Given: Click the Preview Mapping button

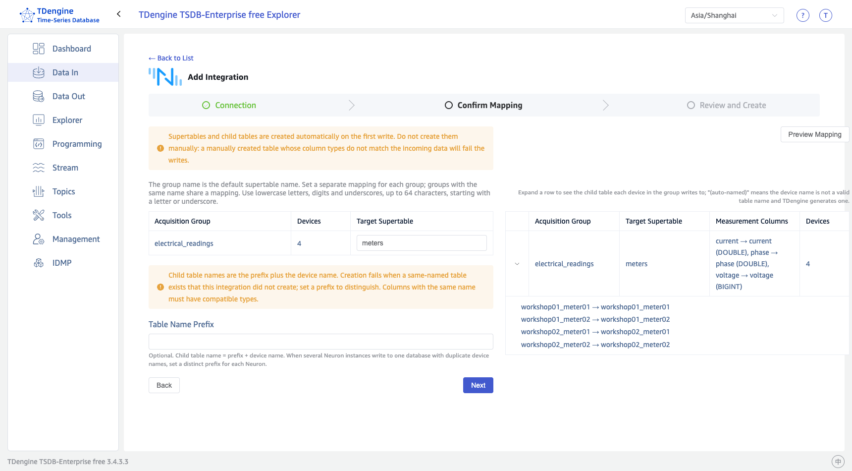Looking at the screenshot, I should pos(815,134).
